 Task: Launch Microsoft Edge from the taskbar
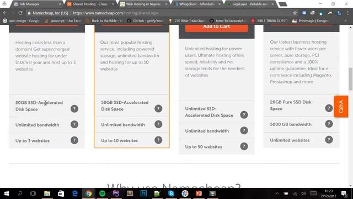75,193
